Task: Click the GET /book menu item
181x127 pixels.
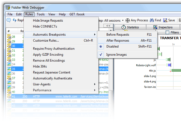Action: (x=77, y=14)
